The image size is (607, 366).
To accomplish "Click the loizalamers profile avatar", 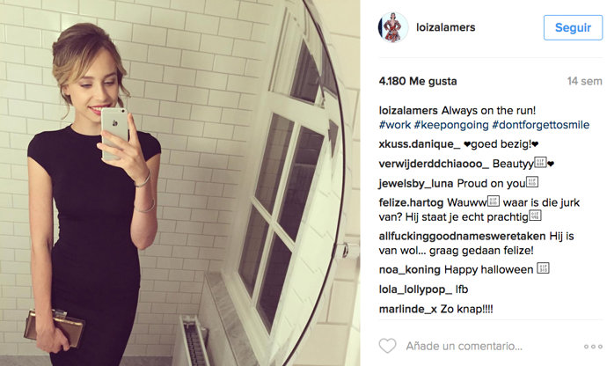I will [x=393, y=27].
